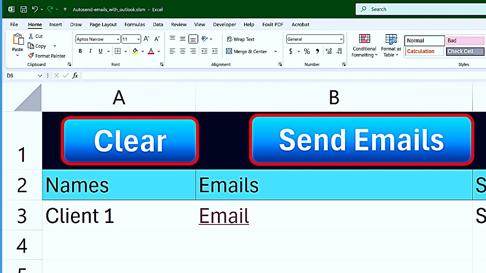Switch to the Insert tab
486x273 pixels.
pos(55,24)
